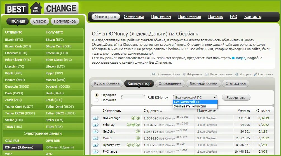Click История link
Viewport: 281px width, 156px height.
(x=245, y=74)
